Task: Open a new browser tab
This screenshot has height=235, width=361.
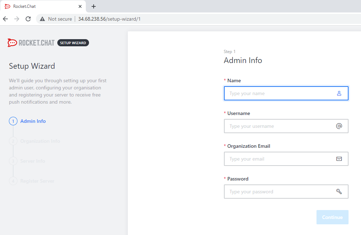Action: [94, 6]
